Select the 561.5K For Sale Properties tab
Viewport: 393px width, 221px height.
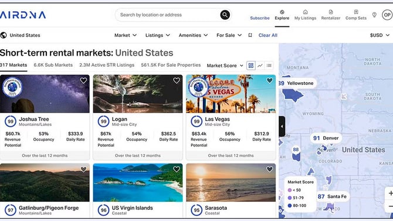[x=171, y=65]
